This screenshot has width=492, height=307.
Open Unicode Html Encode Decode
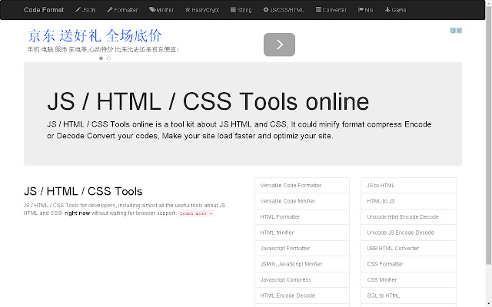click(x=408, y=216)
